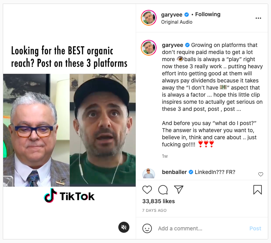This screenshot has width=271, height=243.
Task: Open garyvee profile from the header username
Action: coord(172,15)
